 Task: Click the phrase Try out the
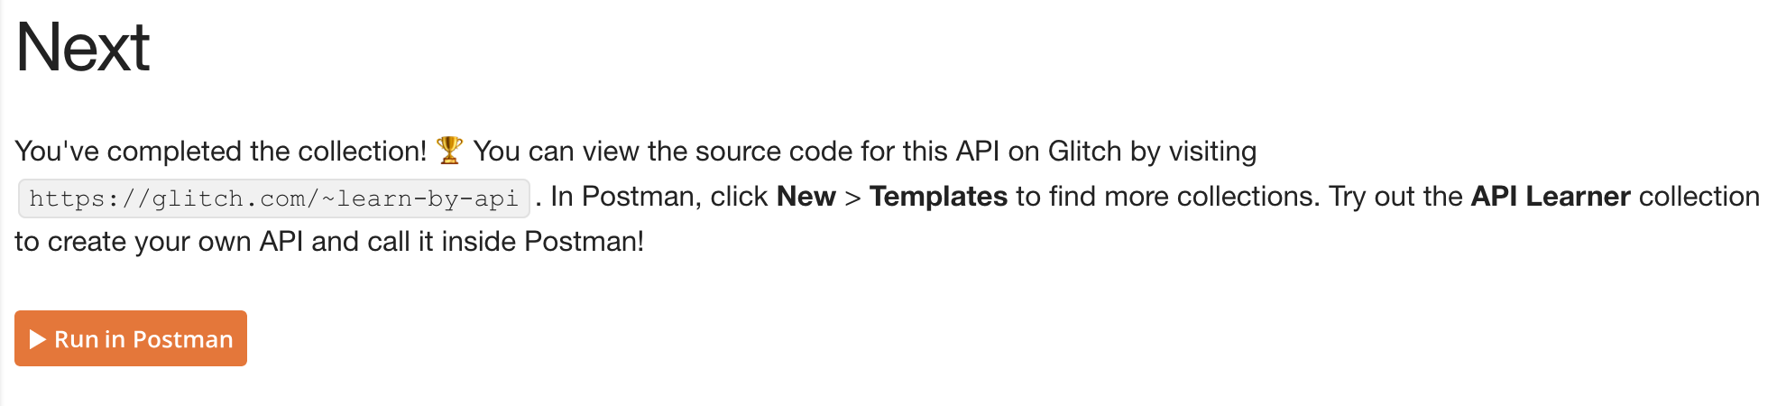[x=1395, y=196]
